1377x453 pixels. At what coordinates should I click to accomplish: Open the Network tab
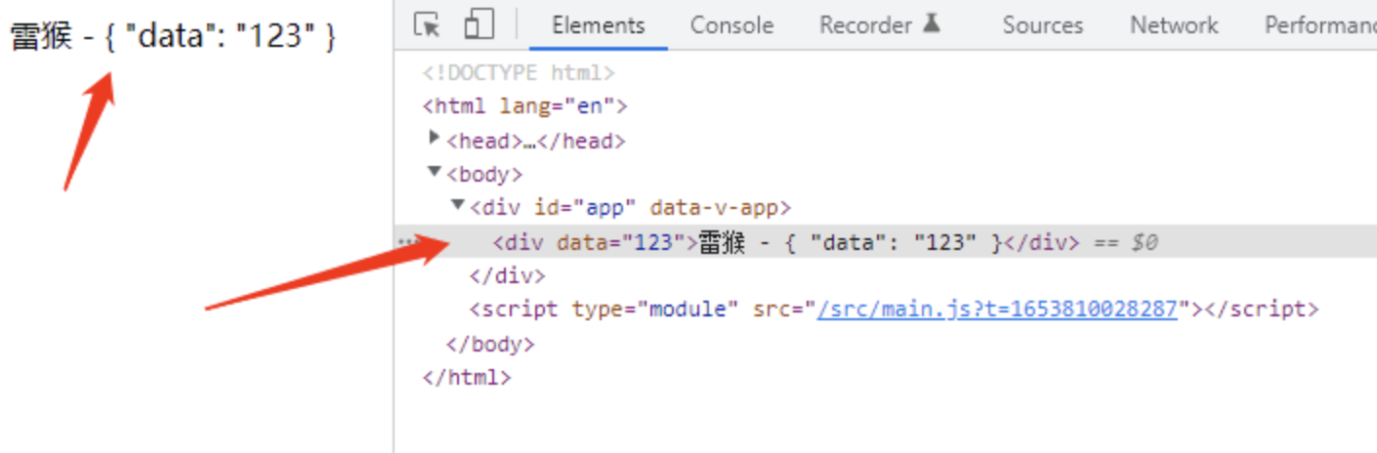pyautogui.click(x=1174, y=25)
